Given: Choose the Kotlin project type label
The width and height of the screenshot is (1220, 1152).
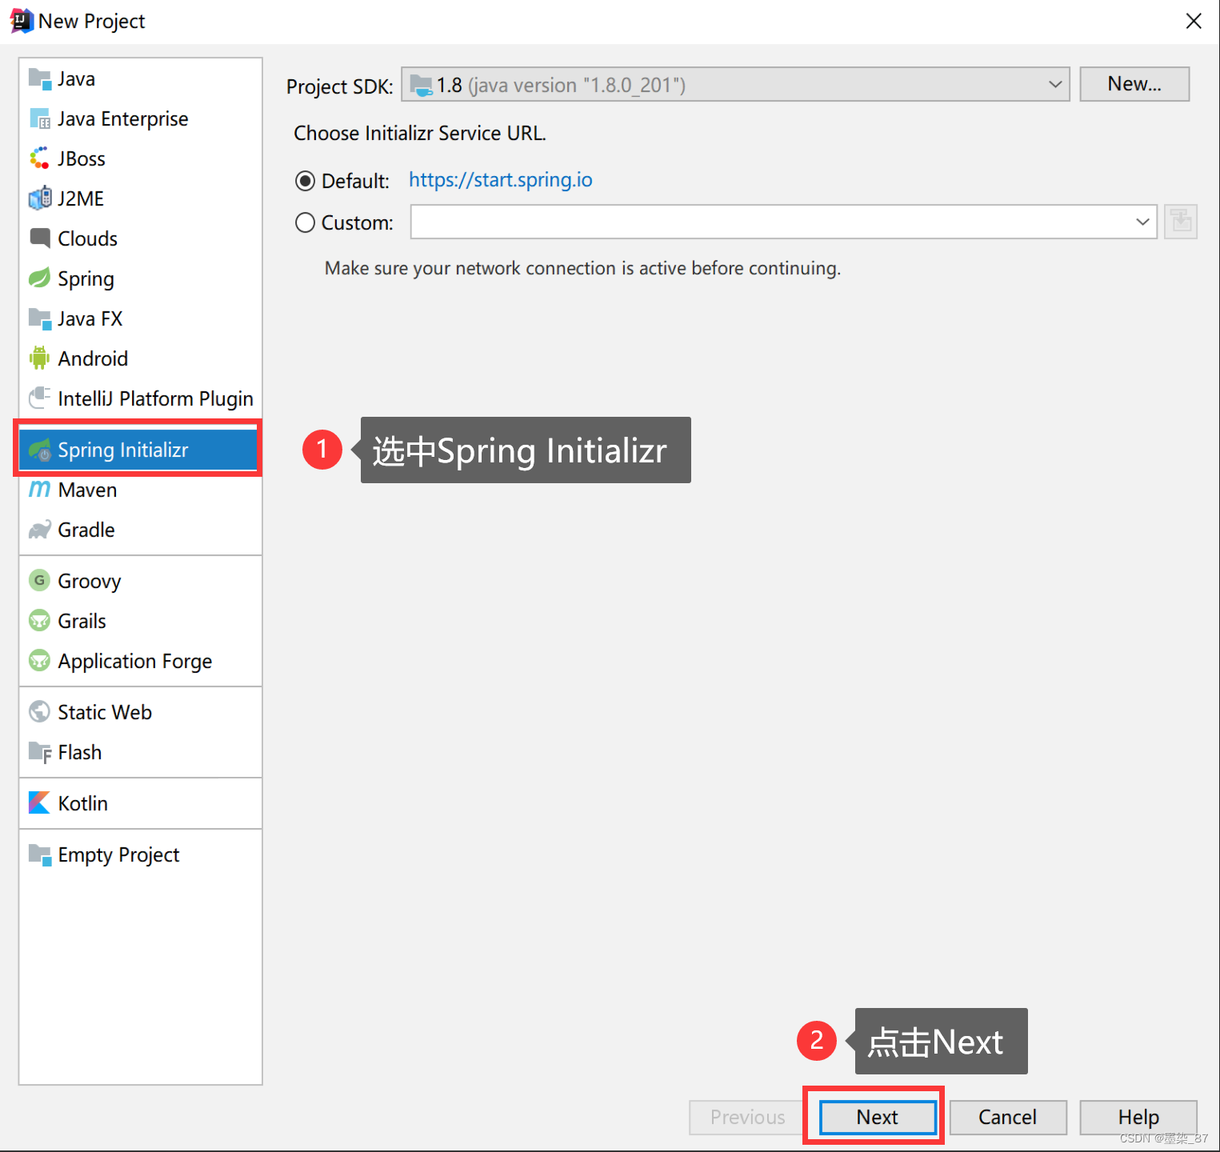Looking at the screenshot, I should tap(82, 803).
